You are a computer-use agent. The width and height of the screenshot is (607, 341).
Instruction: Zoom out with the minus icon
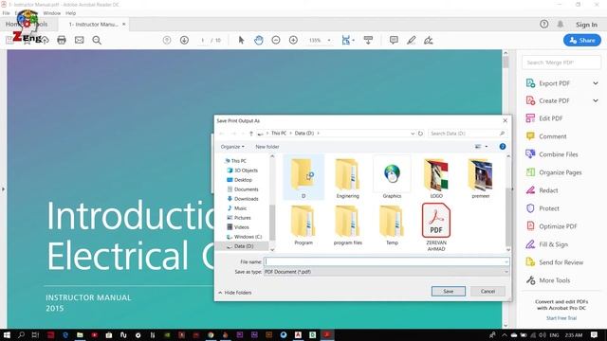pyautogui.click(x=276, y=40)
